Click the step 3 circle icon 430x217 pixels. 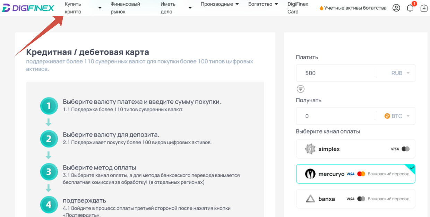pos(49,172)
